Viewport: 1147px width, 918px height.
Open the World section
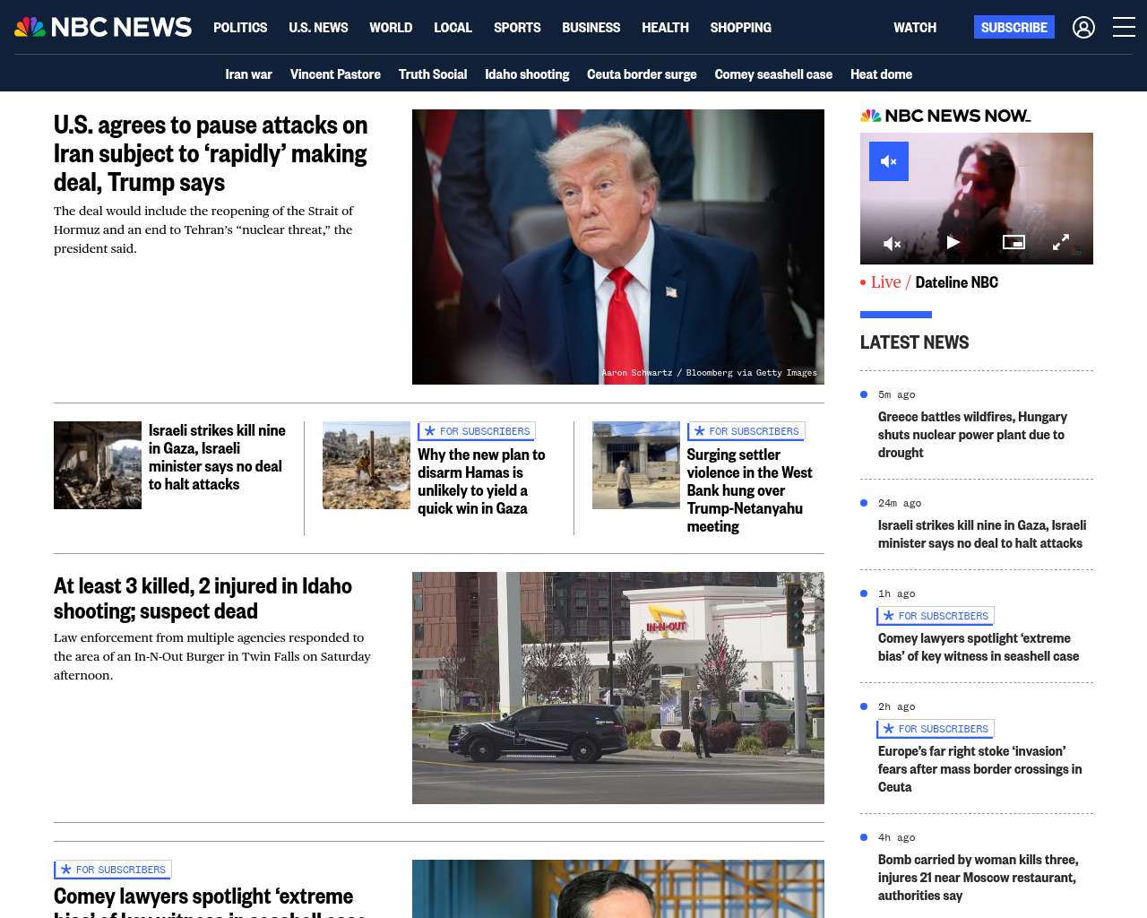pyautogui.click(x=391, y=28)
